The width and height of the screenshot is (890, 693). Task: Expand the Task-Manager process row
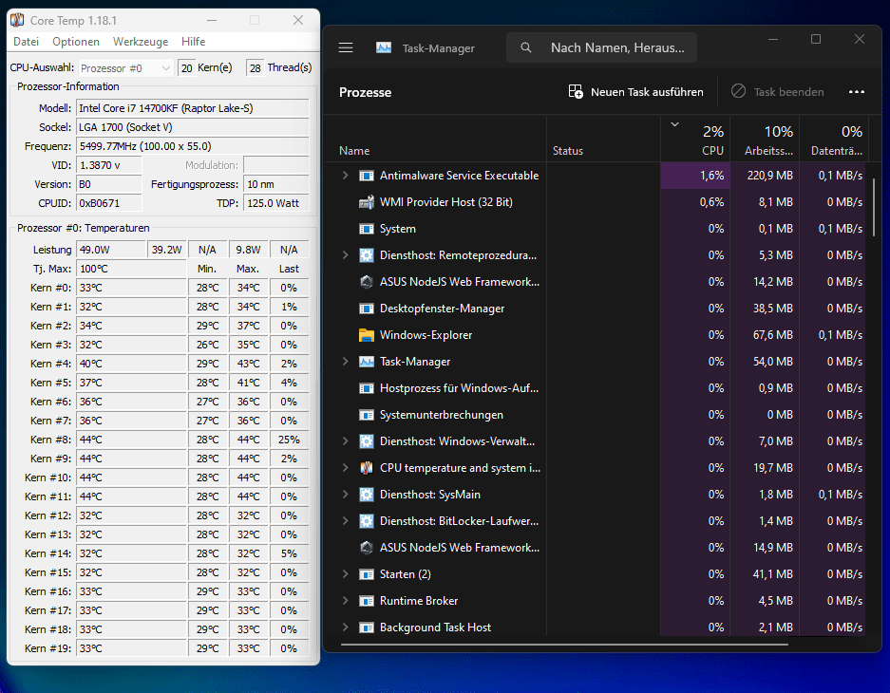[345, 362]
